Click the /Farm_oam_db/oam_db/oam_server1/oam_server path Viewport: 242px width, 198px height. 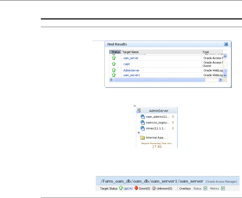(x=152, y=181)
